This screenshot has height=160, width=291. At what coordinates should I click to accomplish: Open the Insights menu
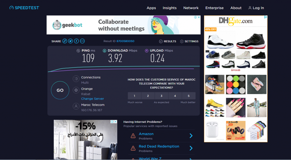pyautogui.click(x=170, y=8)
